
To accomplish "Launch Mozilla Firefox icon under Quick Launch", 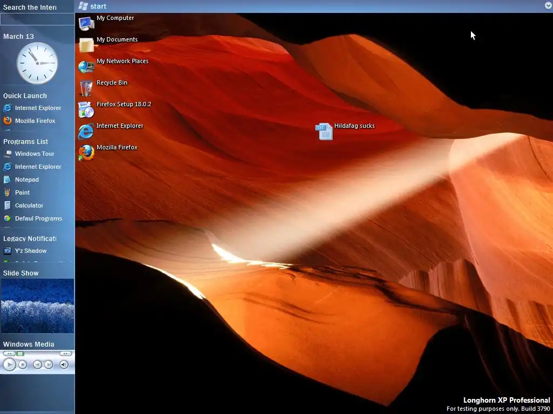I will coord(7,121).
